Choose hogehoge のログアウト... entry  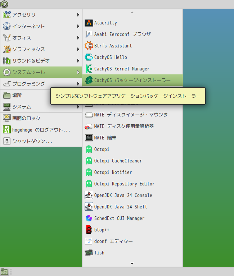tap(41, 130)
